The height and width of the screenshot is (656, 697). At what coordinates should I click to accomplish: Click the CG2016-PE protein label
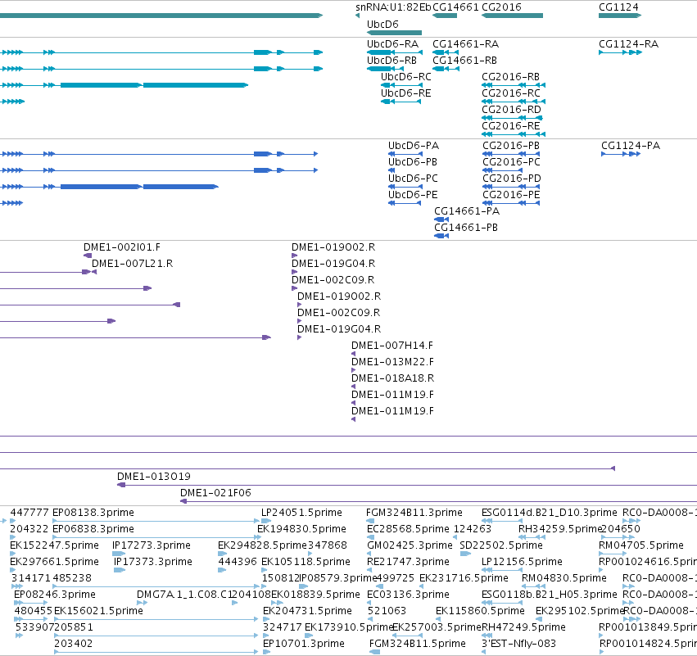coord(511,195)
